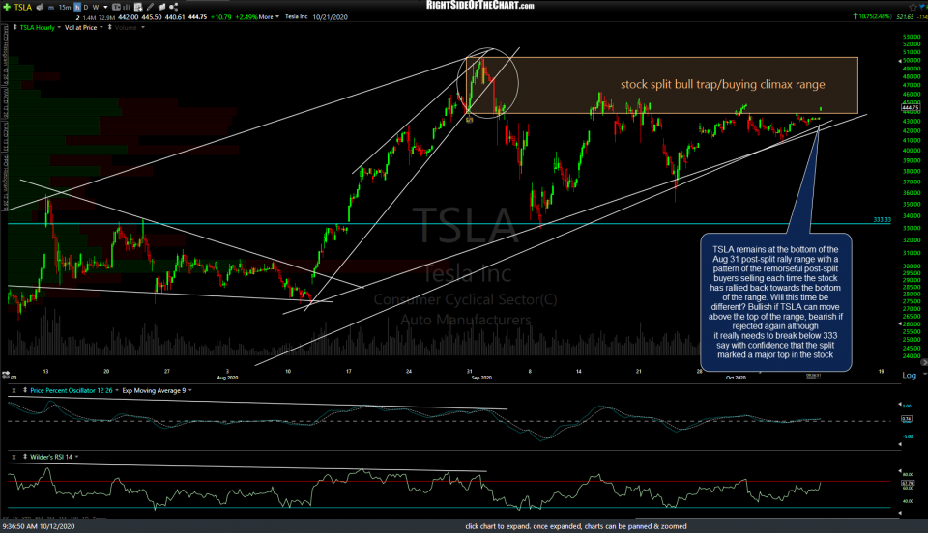Click the 333.33 horizontal line label
Image resolution: width=928 pixels, height=533 pixels.
click(x=882, y=220)
